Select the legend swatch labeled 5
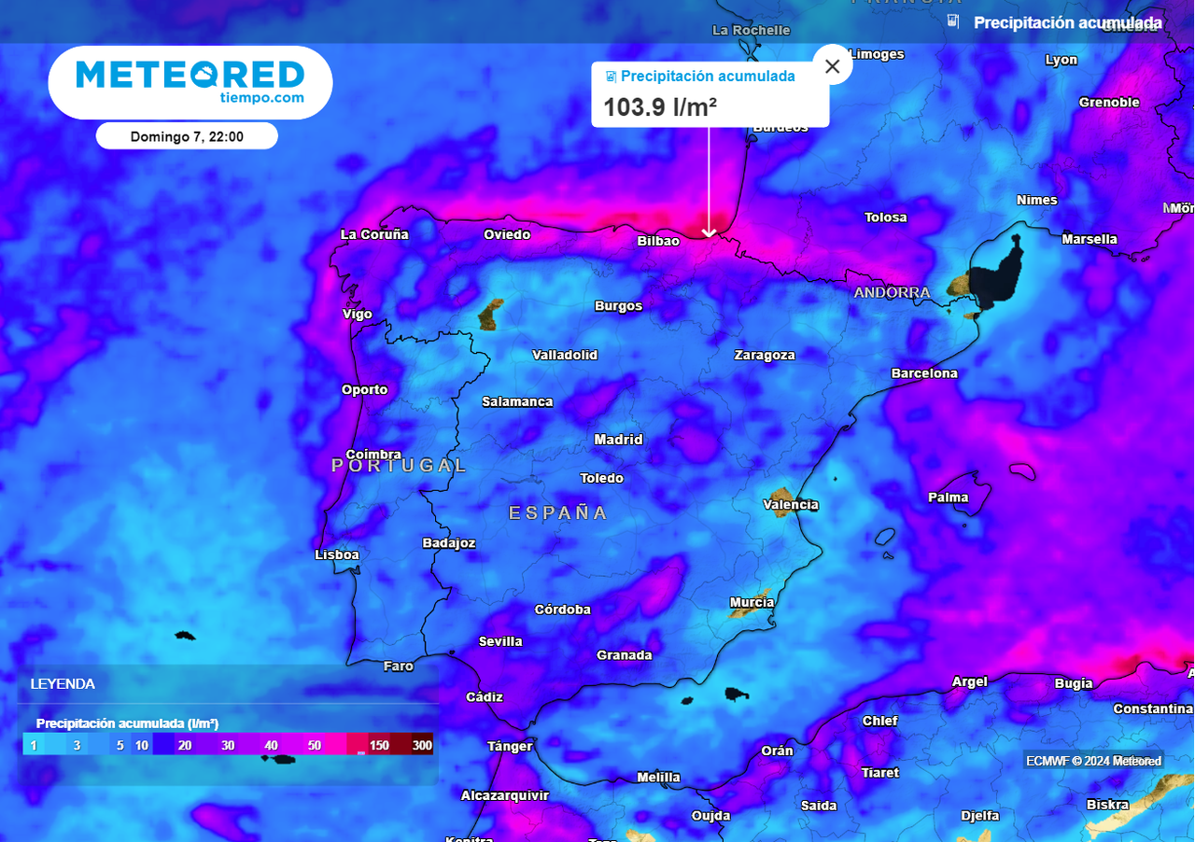The width and height of the screenshot is (1195, 842). click(119, 745)
